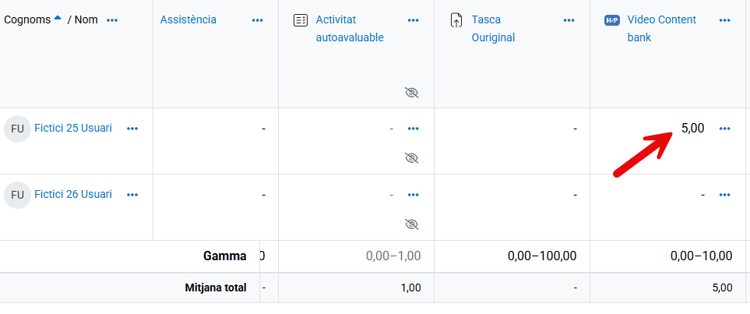The image size is (750, 314).
Task: Open actions menu for Video Content bank column
Action: pyautogui.click(x=725, y=20)
